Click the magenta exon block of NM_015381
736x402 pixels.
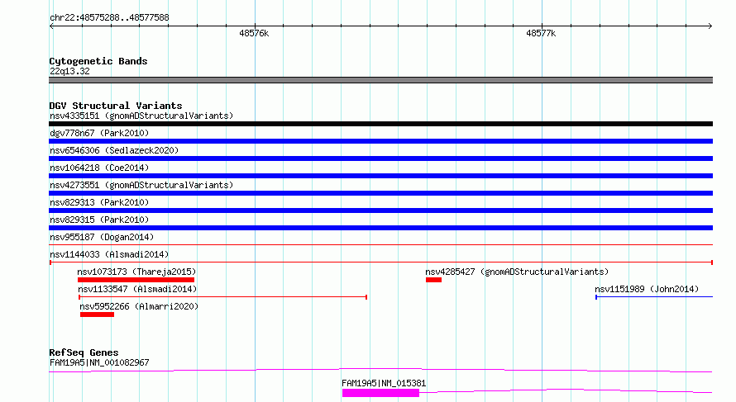point(380,393)
